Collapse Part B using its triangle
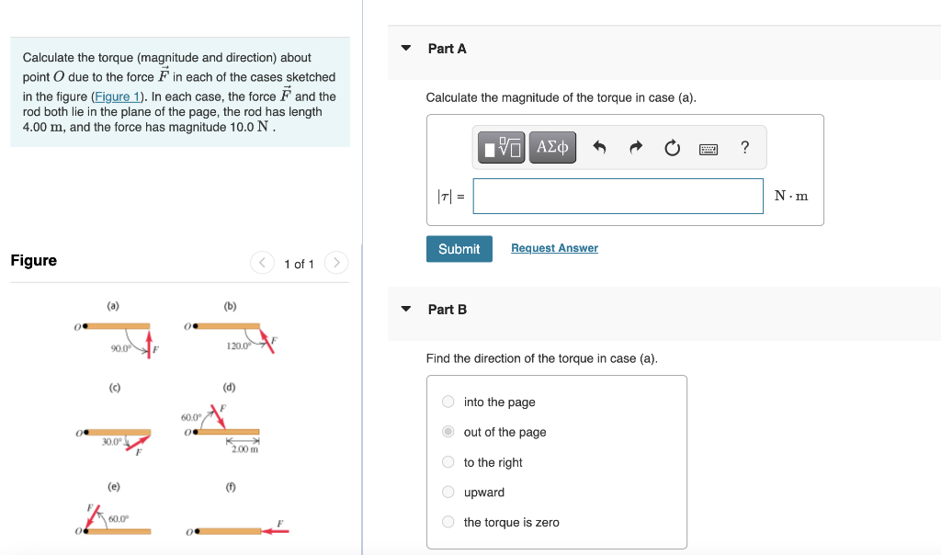This screenshot has height=555, width=941. point(405,310)
